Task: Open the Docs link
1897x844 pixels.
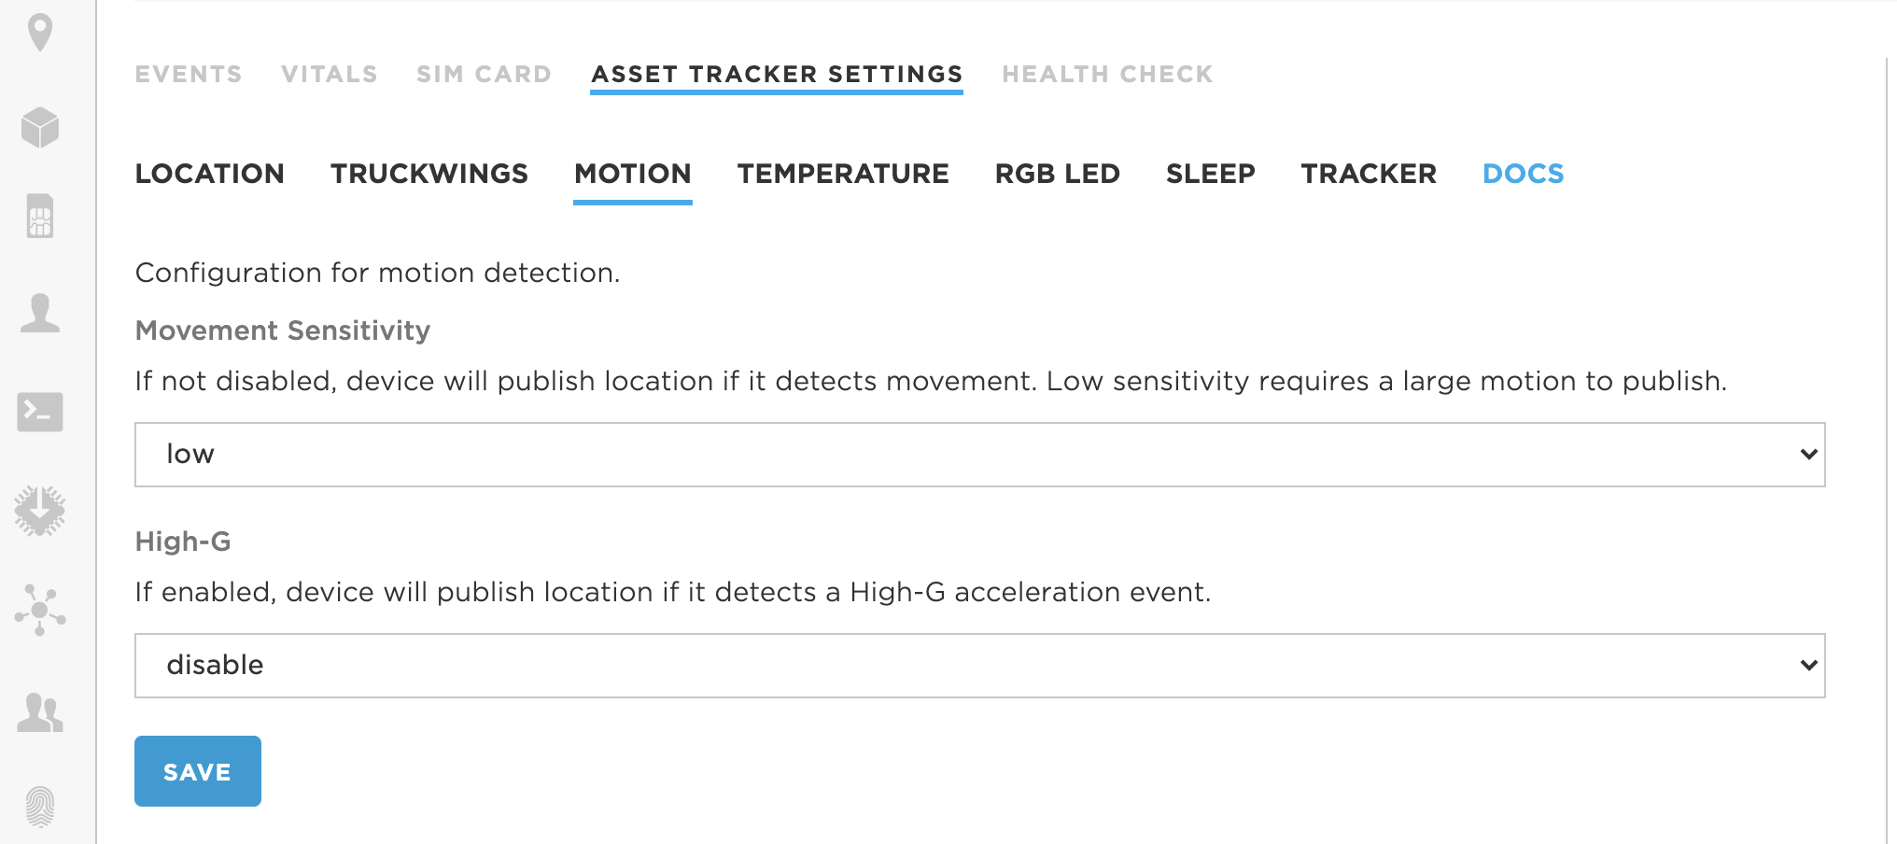Action: 1524,174
